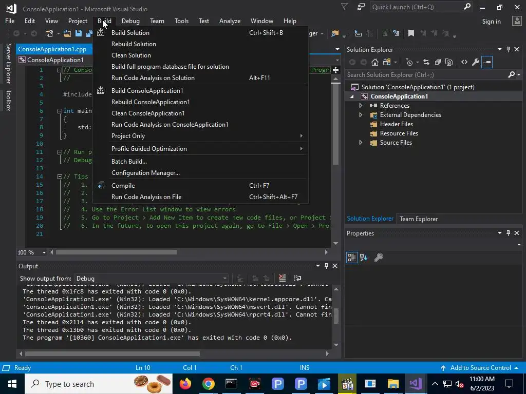Collapse the ConsoleApplication1 project node

point(352,96)
